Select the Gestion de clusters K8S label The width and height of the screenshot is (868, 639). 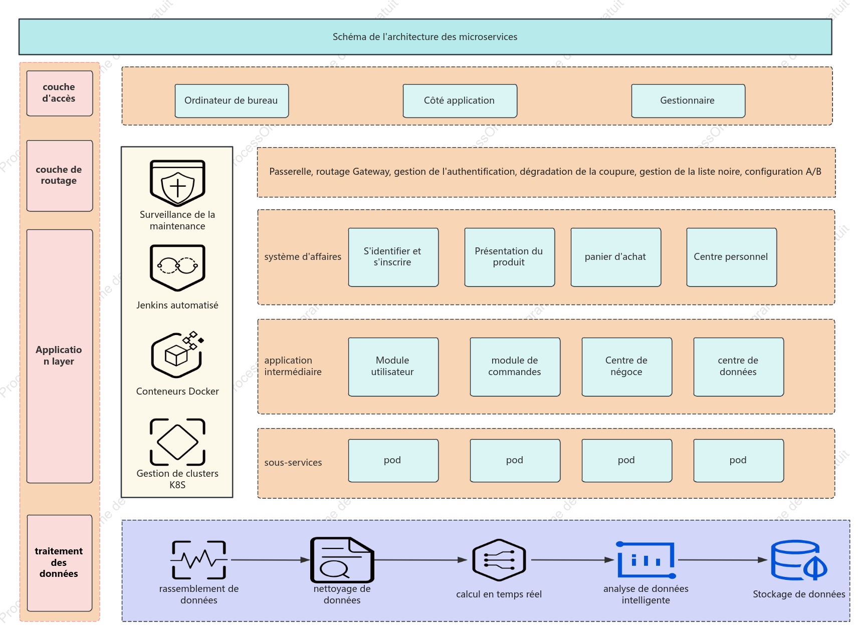click(177, 479)
